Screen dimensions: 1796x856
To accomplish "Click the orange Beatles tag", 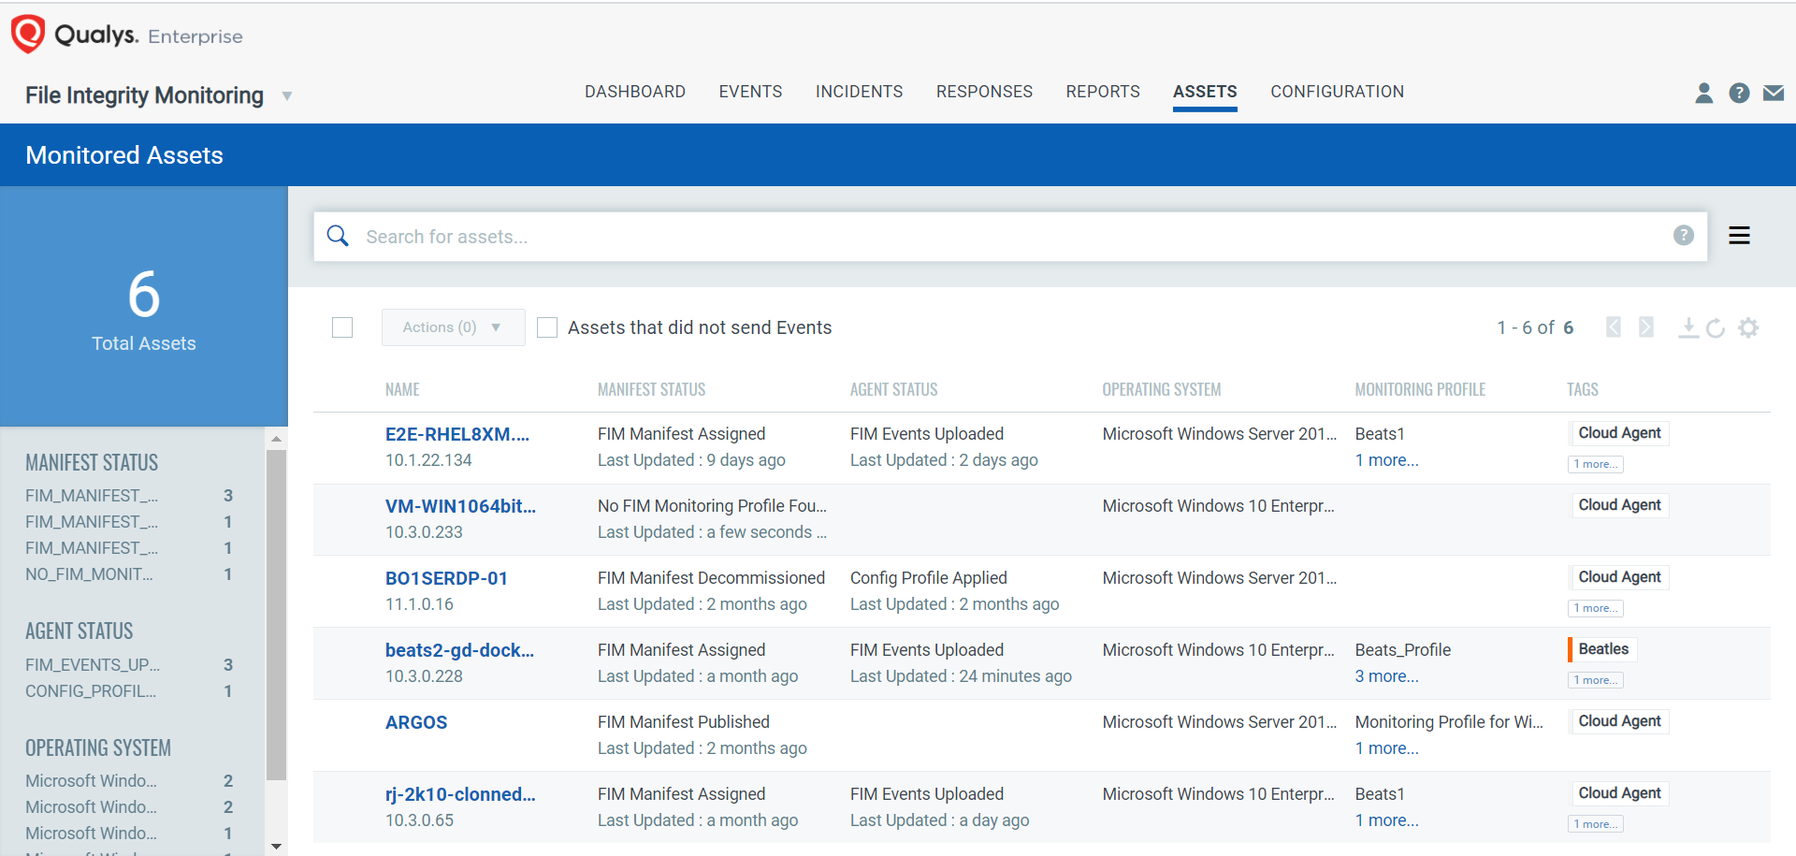I will [x=1603, y=649].
